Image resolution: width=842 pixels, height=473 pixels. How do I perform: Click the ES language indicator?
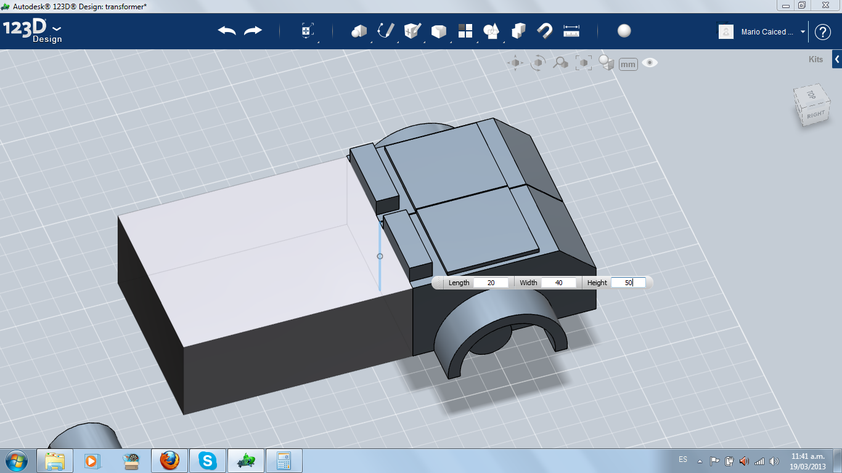[683, 460]
